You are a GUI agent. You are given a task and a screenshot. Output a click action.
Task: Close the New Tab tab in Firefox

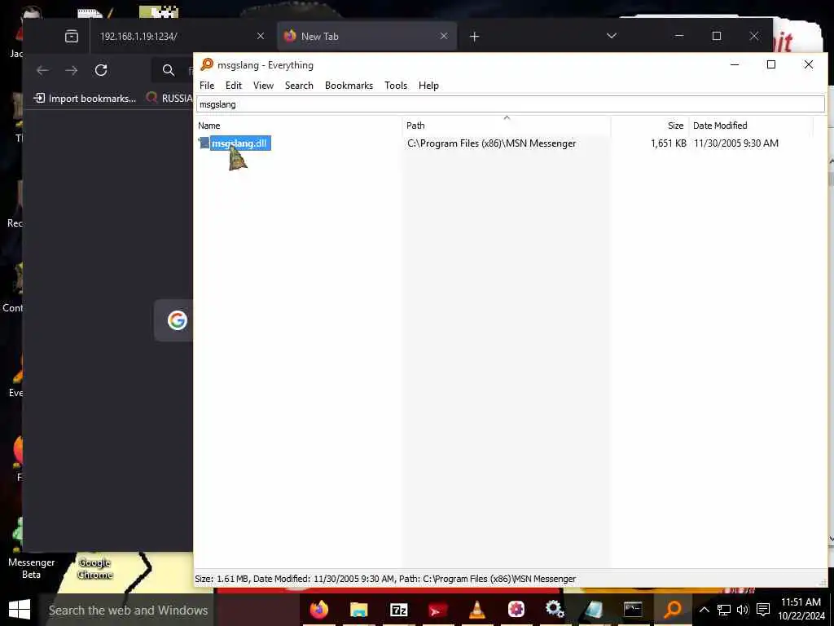tap(444, 36)
